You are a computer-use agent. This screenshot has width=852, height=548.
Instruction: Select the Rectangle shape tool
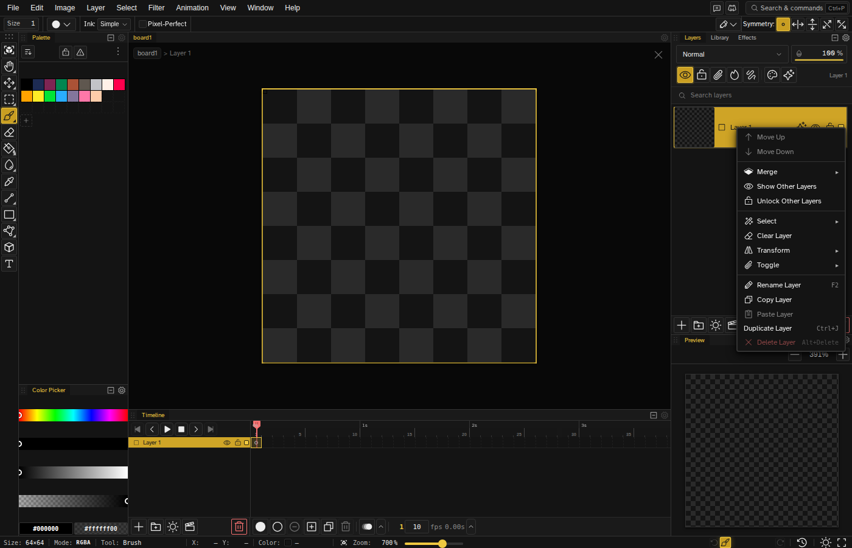9,214
